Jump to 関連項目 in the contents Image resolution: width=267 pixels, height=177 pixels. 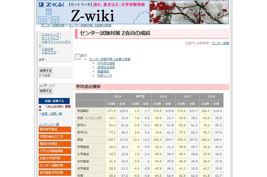[x=103, y=71]
